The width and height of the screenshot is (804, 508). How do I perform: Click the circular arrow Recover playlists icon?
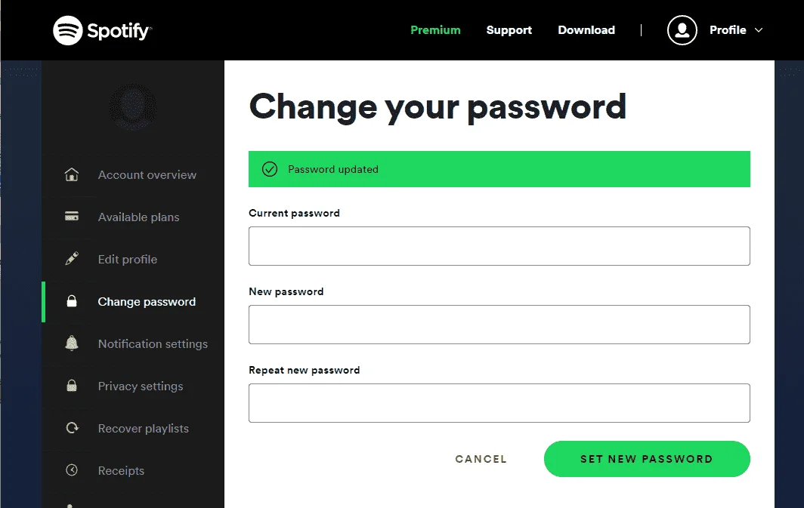pyautogui.click(x=73, y=427)
